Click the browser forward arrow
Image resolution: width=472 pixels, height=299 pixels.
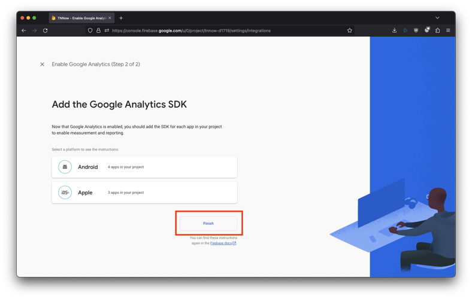point(35,30)
